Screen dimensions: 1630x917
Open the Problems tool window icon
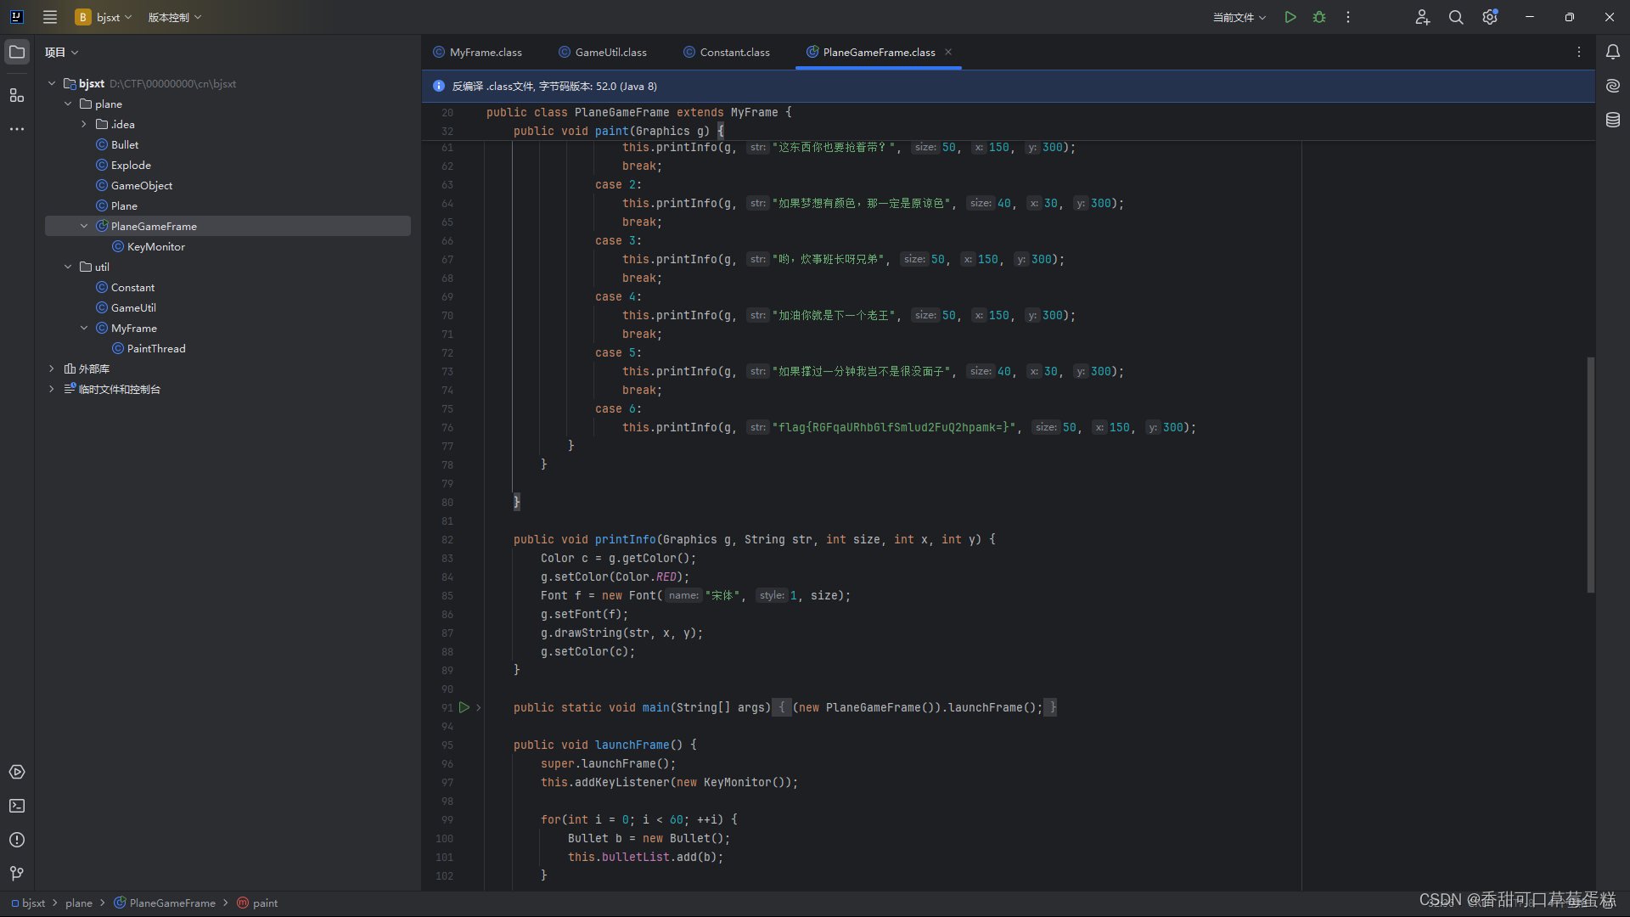point(17,840)
